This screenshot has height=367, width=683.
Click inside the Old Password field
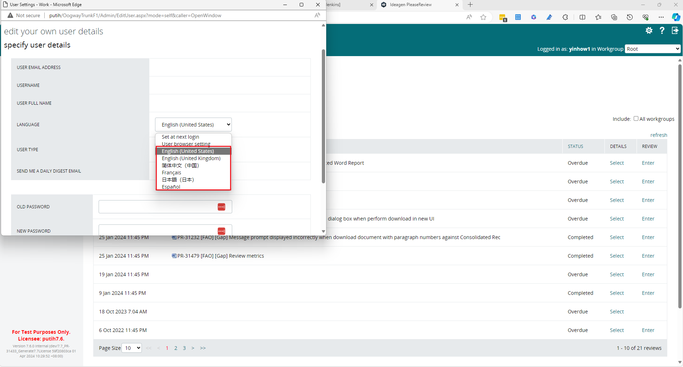(x=158, y=207)
